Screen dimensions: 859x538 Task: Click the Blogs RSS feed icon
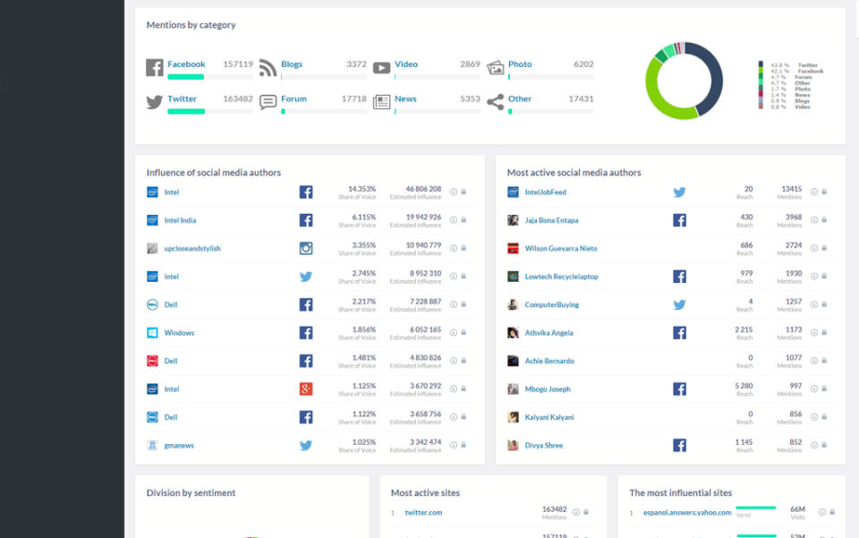(268, 67)
